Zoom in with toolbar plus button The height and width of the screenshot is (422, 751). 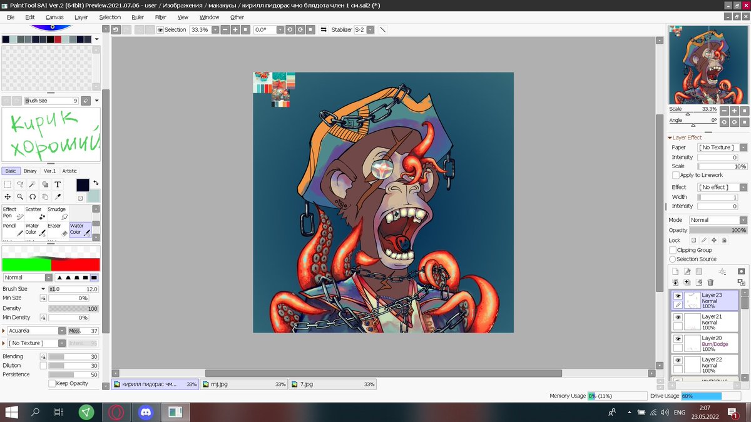coord(235,29)
